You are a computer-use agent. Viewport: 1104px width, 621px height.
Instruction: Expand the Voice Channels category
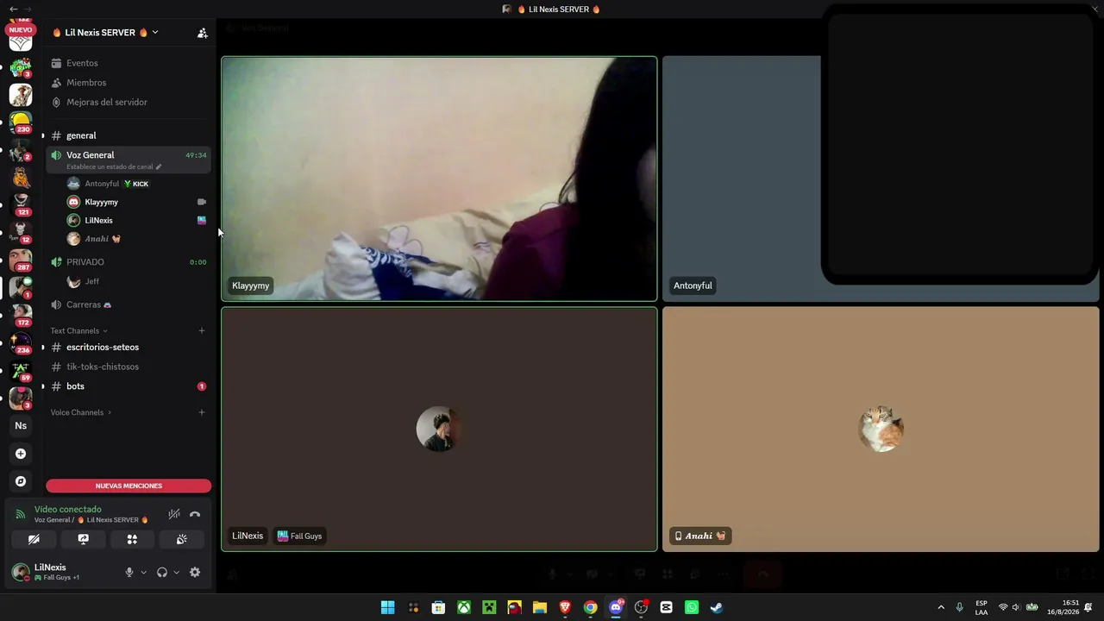tap(81, 412)
